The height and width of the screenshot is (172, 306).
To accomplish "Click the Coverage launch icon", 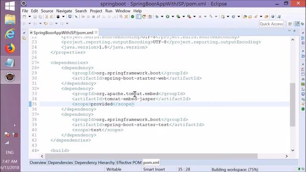I will pyautogui.click(x=178, y=17).
